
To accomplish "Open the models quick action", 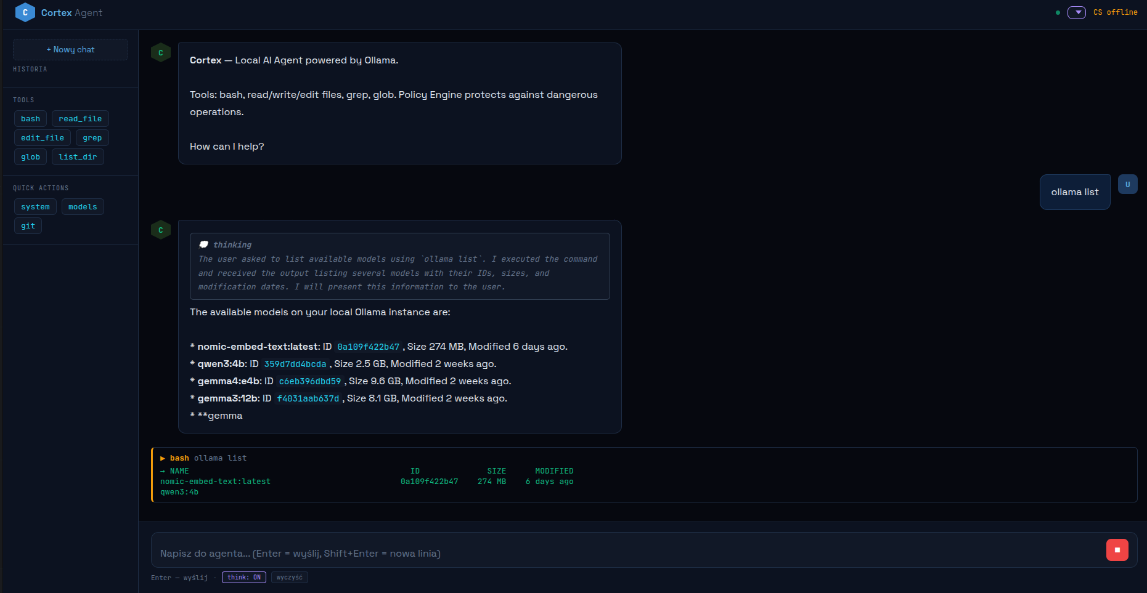I will click(x=83, y=206).
